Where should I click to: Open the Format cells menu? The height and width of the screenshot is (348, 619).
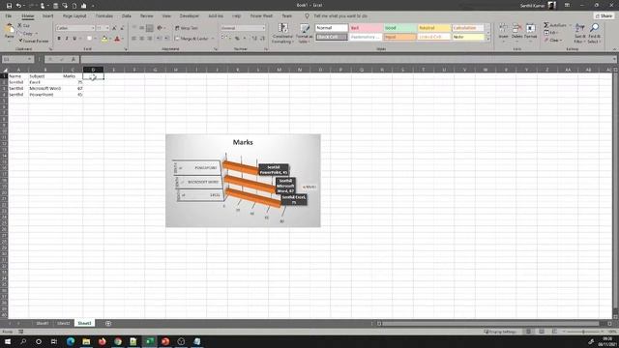(x=531, y=31)
